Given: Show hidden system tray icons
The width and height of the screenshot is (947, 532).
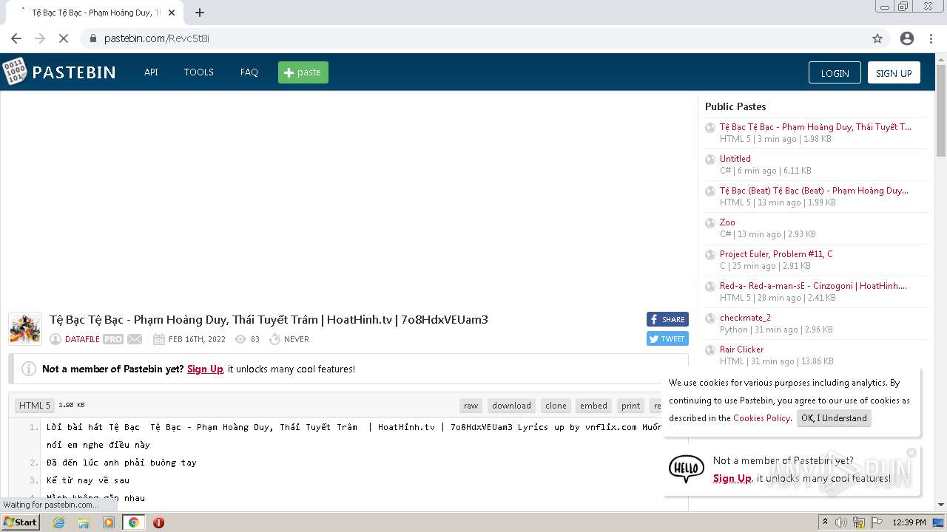Looking at the screenshot, I should pos(825,522).
